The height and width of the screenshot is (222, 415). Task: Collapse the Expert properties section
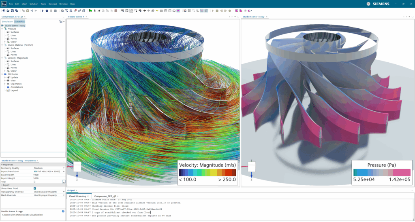click(x=2, y=185)
